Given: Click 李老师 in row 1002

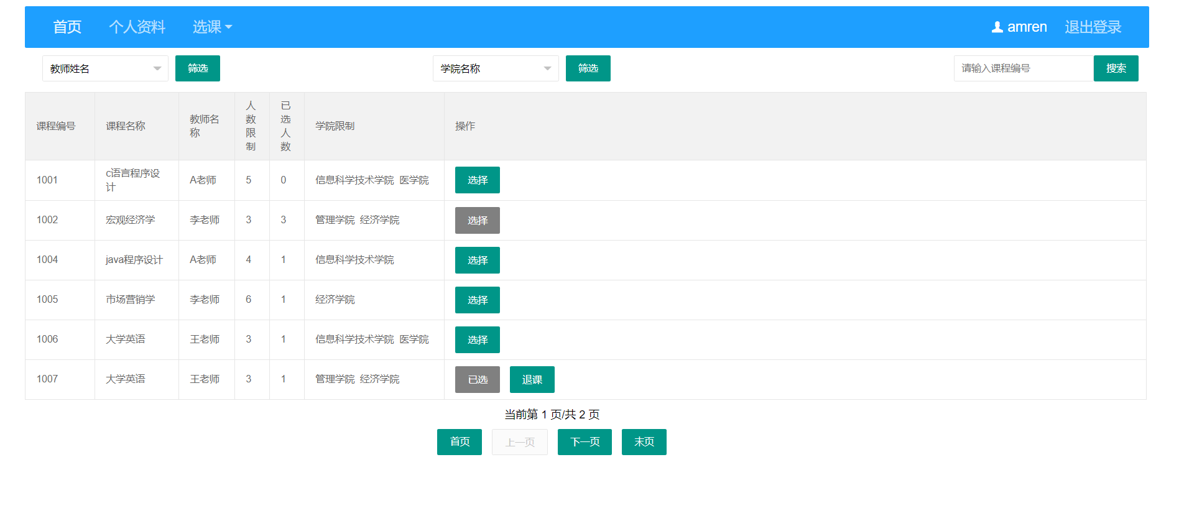Looking at the screenshot, I should (x=205, y=220).
